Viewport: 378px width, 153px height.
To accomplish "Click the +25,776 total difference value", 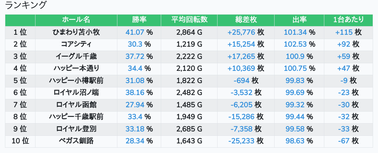I will click(x=241, y=32).
